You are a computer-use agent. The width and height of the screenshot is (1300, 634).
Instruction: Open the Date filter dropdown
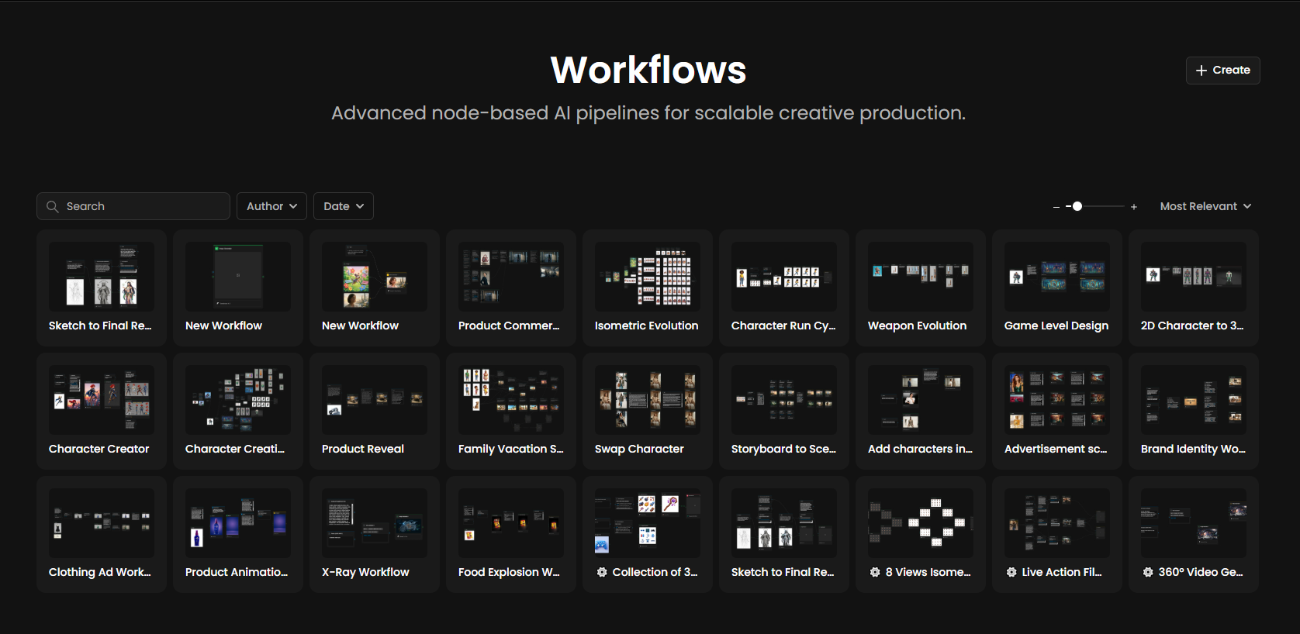[343, 206]
